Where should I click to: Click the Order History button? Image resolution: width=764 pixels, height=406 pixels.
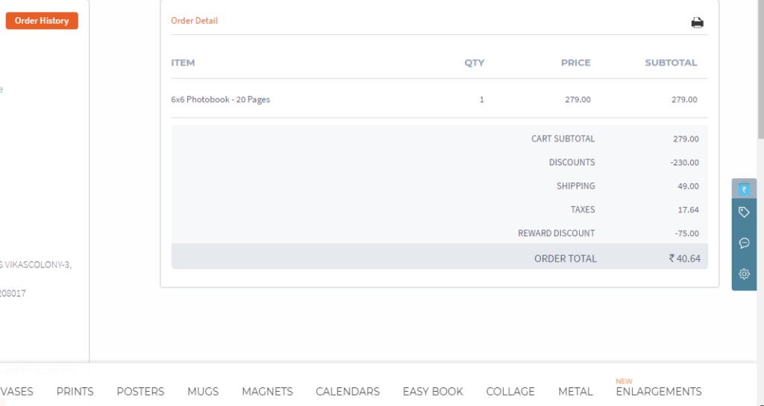pyautogui.click(x=42, y=21)
